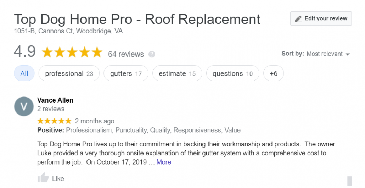
Task: Open the Sort by dropdown arrow
Action: 348,54
